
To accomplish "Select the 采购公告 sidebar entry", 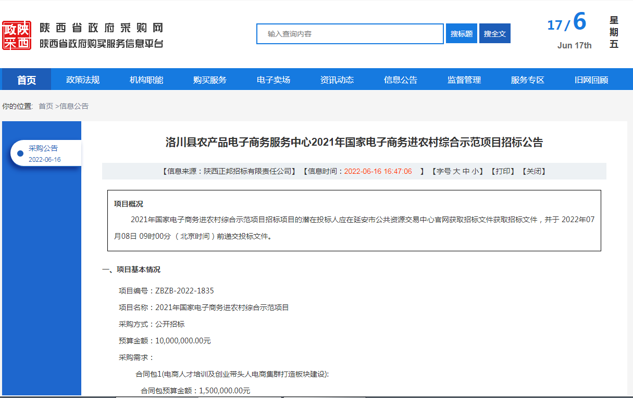I will coord(44,148).
